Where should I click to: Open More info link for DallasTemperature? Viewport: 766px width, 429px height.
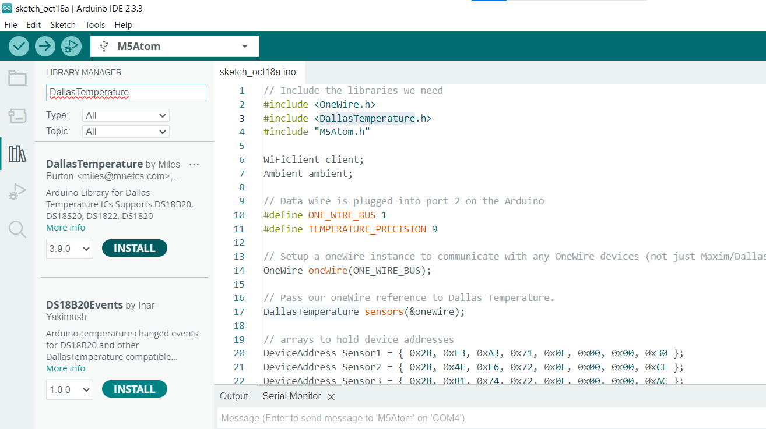coord(66,228)
